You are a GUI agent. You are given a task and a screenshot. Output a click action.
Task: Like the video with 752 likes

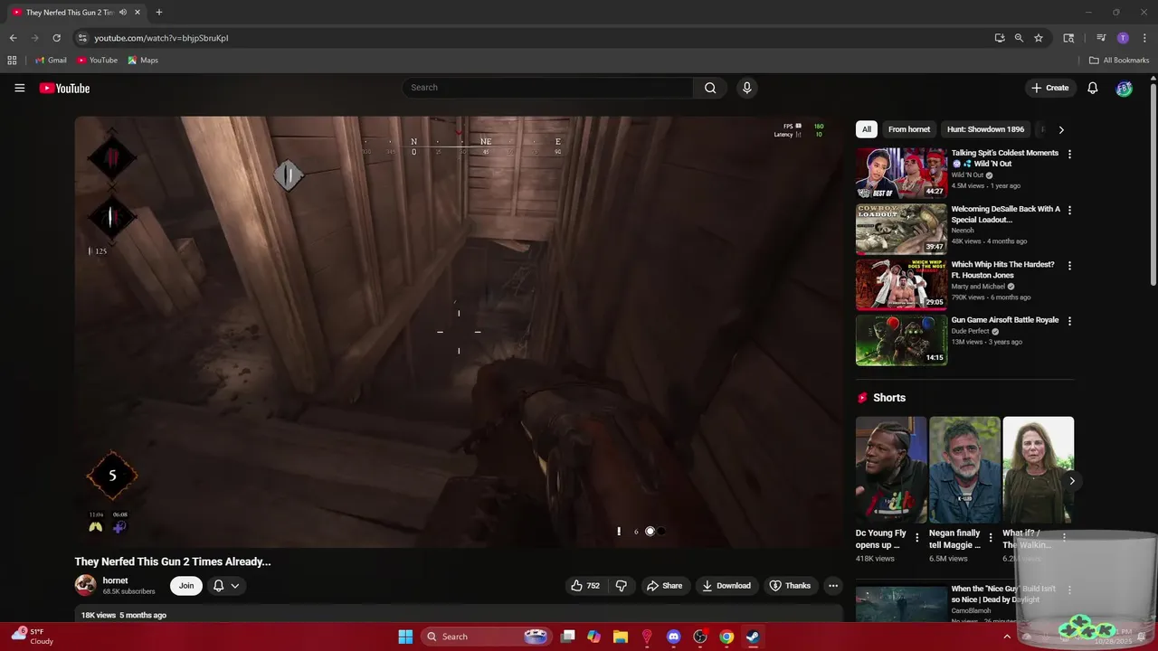(585, 586)
